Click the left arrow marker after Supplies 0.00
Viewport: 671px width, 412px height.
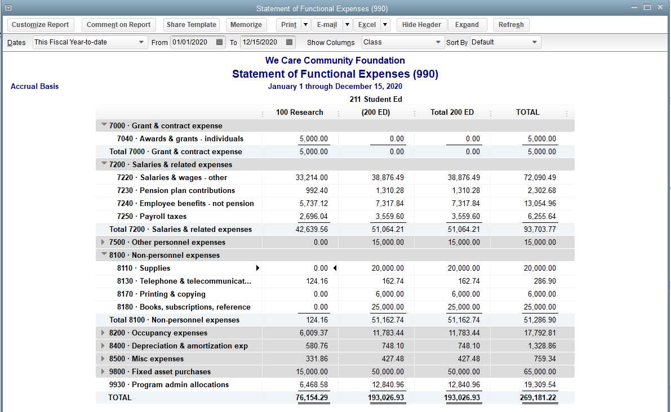coord(335,268)
